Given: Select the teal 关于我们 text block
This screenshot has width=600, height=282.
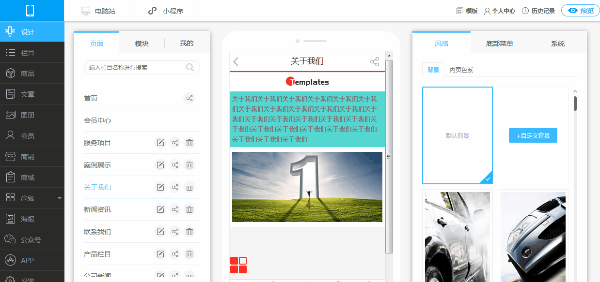Looking at the screenshot, I should (307, 119).
